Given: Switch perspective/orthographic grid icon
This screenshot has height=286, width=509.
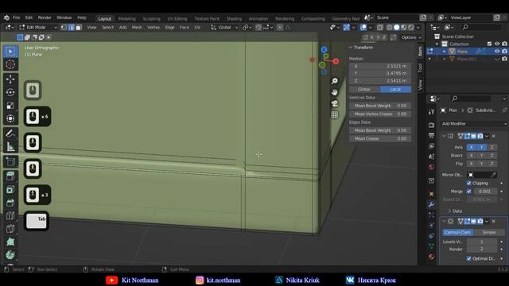Looking at the screenshot, I should point(334,114).
